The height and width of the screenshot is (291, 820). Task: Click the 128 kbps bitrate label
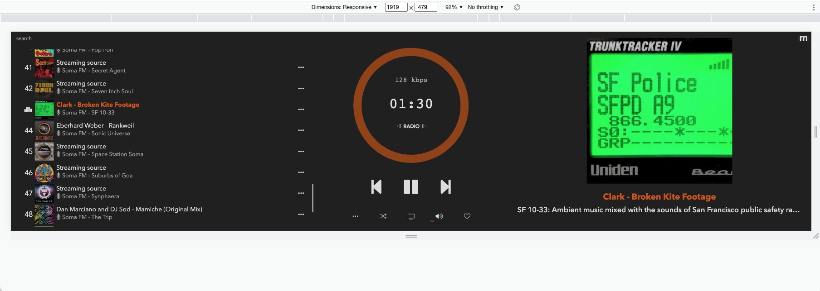tap(411, 80)
